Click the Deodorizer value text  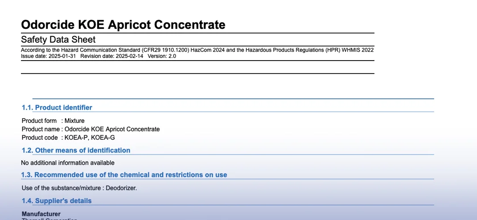[x=121, y=188]
